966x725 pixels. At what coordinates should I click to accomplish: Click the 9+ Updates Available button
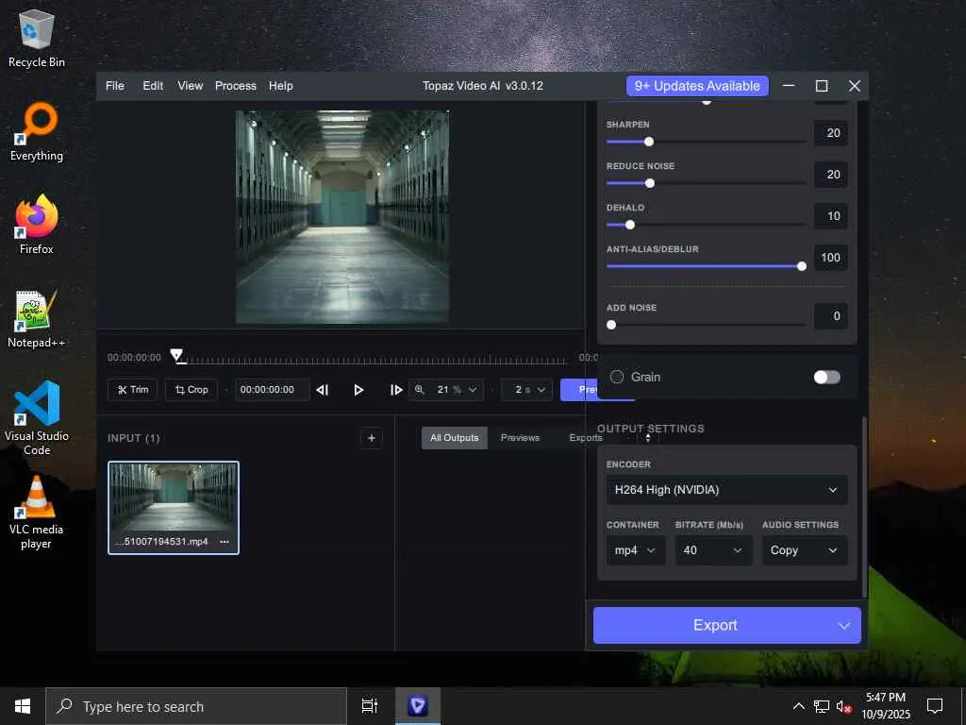[x=697, y=86]
